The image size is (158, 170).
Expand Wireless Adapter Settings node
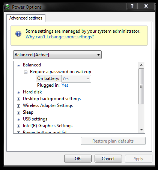18,106
